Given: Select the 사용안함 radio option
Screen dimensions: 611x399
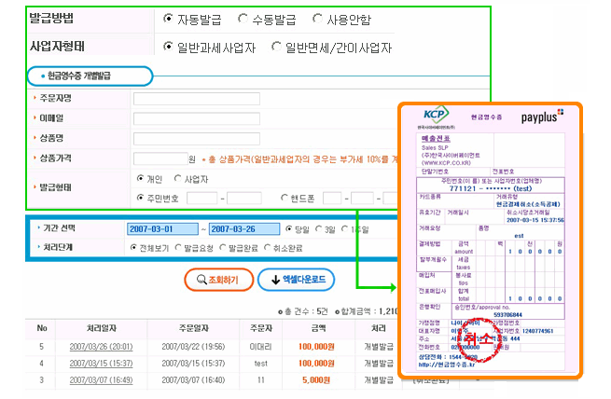Looking at the screenshot, I should tap(317, 18).
